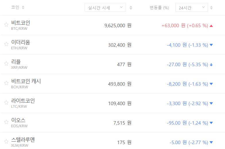The width and height of the screenshot is (225, 149).
Task: Star 리플 as a favorite
Action: (x=6, y=64)
